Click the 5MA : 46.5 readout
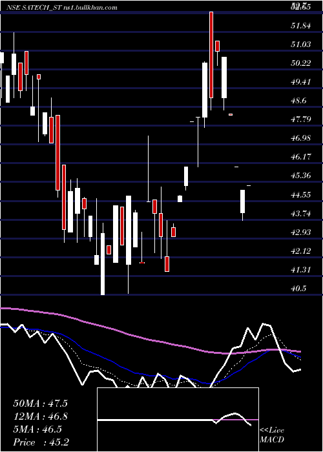Image resolution: width=323 pixels, height=452 pixels. (x=37, y=429)
